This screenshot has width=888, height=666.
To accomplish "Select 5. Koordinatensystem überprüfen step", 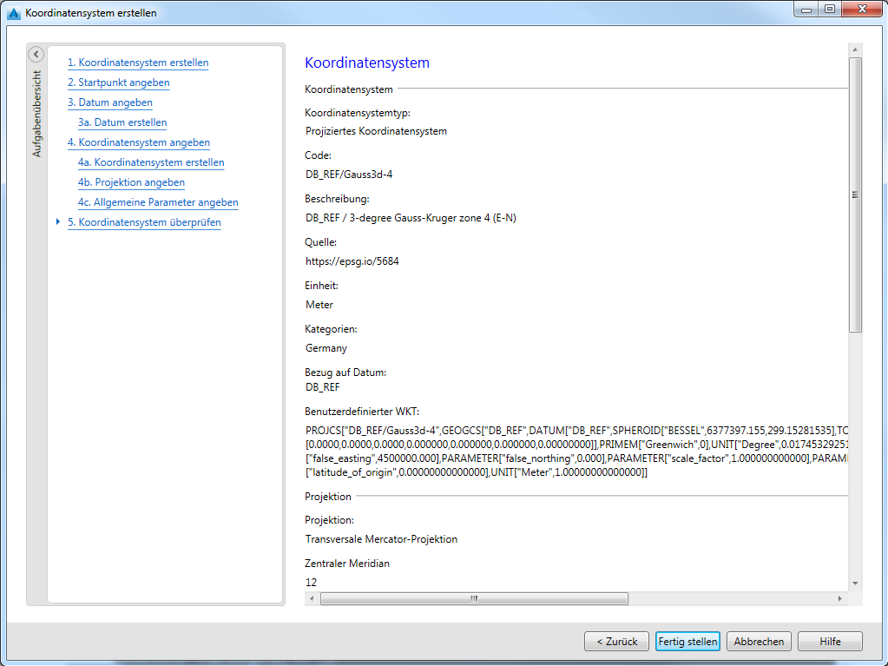I will 144,222.
